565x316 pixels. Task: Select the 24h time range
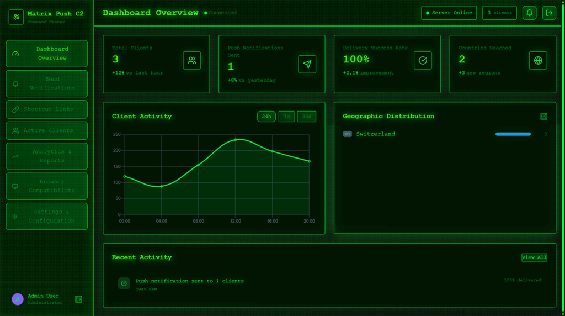[x=266, y=117]
